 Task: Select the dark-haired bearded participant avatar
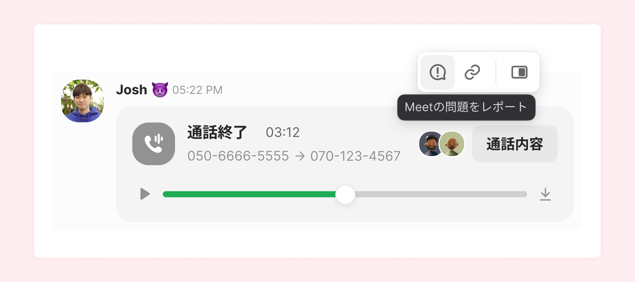coord(431,144)
